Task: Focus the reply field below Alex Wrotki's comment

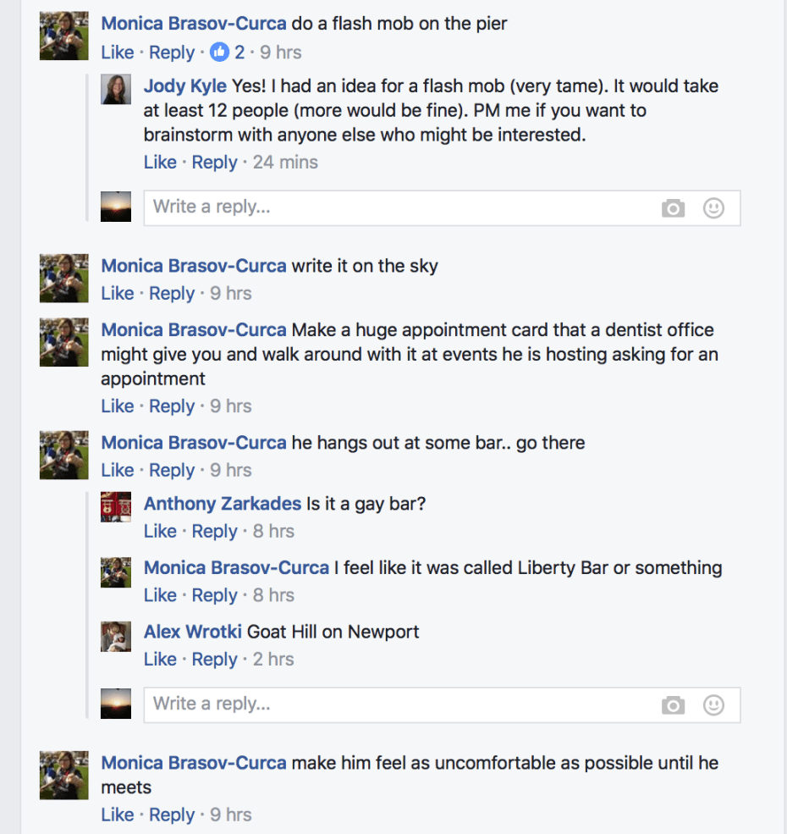Action: pos(398,704)
